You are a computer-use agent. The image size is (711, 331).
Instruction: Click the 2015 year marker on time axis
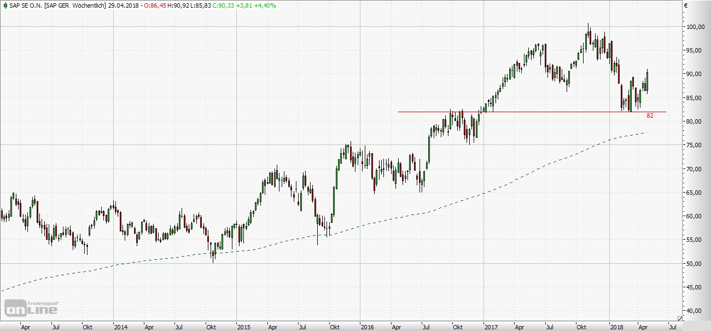tap(243, 327)
